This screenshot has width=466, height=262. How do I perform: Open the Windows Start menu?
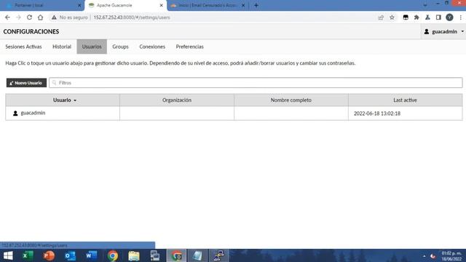coord(8,255)
